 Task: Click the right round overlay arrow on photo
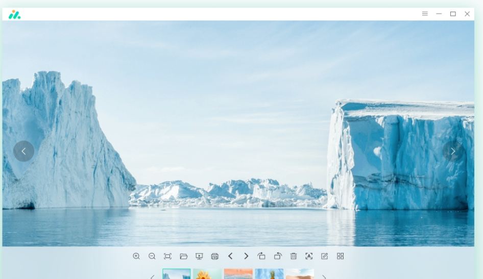pos(453,151)
